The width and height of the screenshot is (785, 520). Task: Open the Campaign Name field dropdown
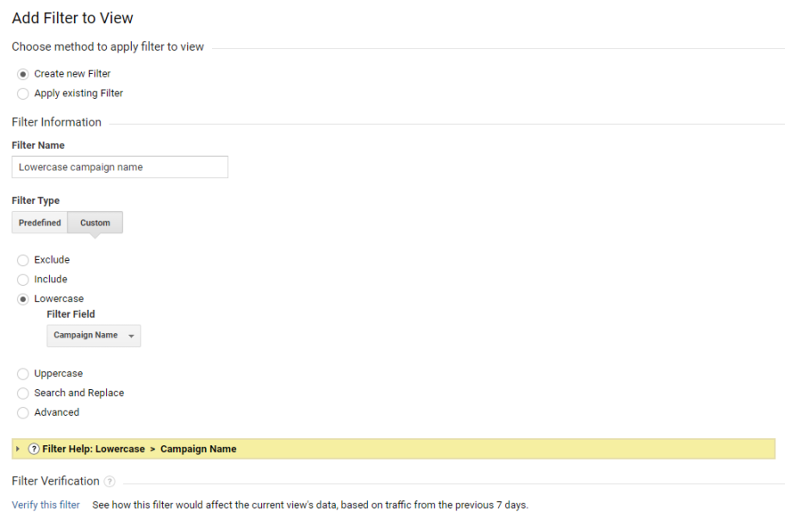[x=93, y=335]
